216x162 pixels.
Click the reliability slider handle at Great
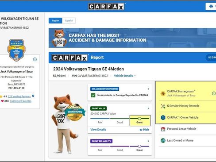(139, 146)
